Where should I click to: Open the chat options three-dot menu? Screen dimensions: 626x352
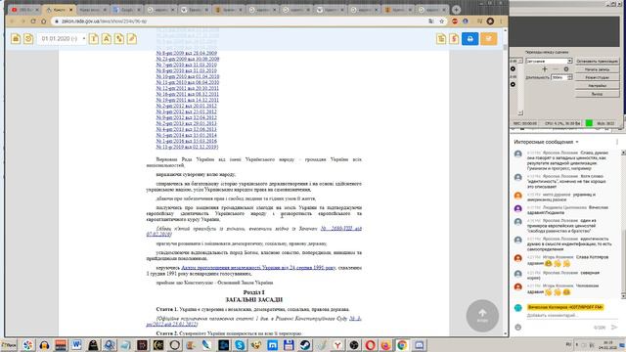tap(617, 142)
